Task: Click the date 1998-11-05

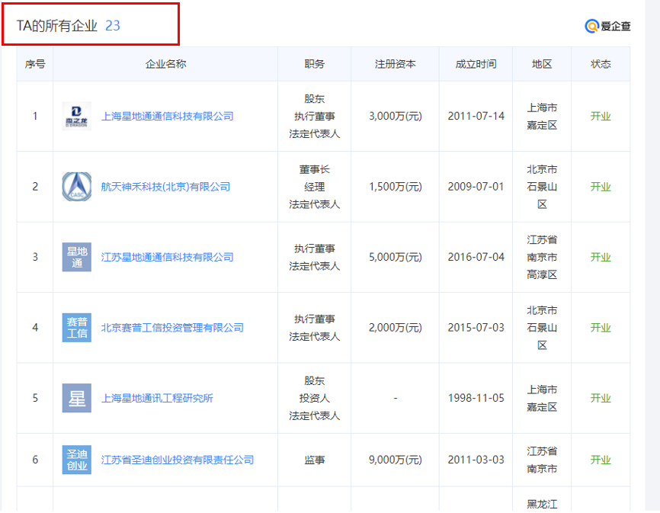Action: click(476, 398)
